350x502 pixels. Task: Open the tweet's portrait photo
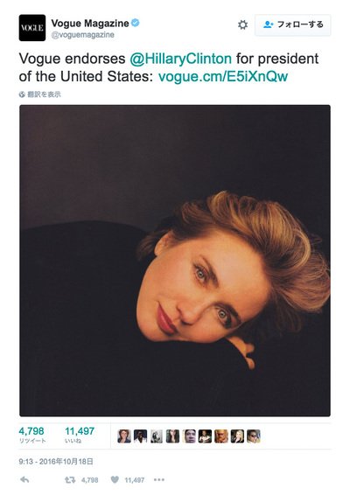[x=175, y=261]
